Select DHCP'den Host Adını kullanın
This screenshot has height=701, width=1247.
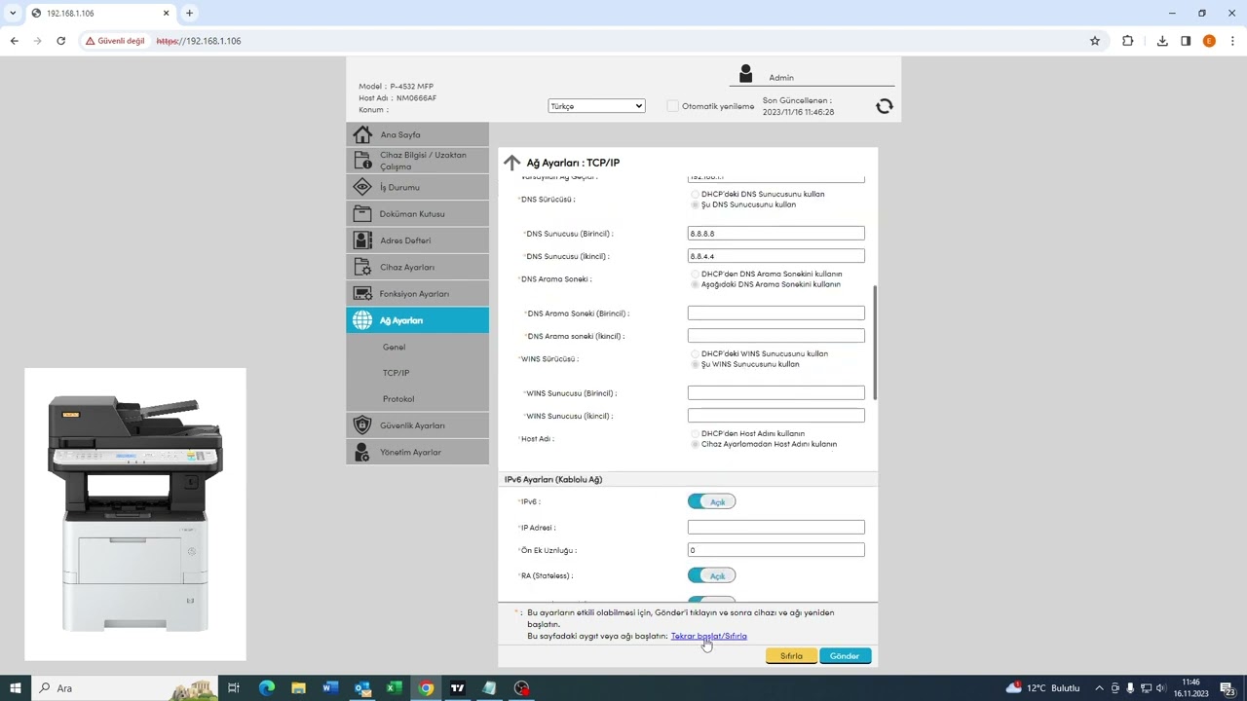(695, 433)
